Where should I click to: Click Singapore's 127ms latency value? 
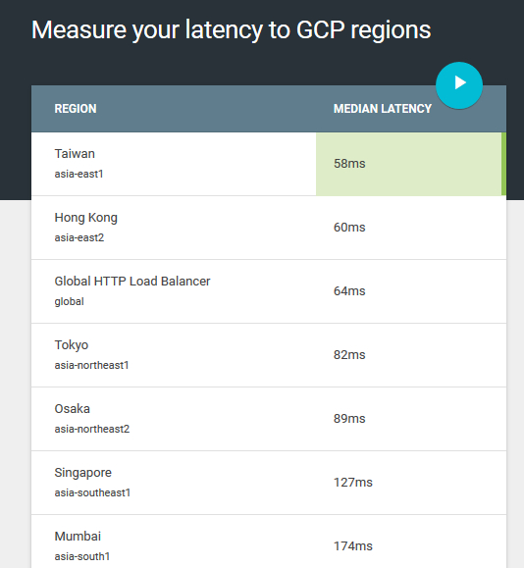click(353, 482)
